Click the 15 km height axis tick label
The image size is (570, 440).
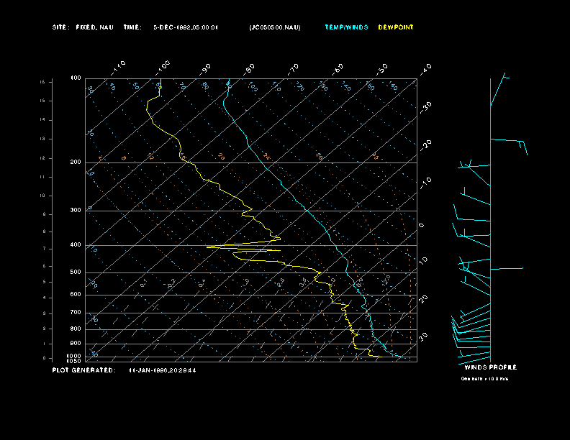(42, 101)
